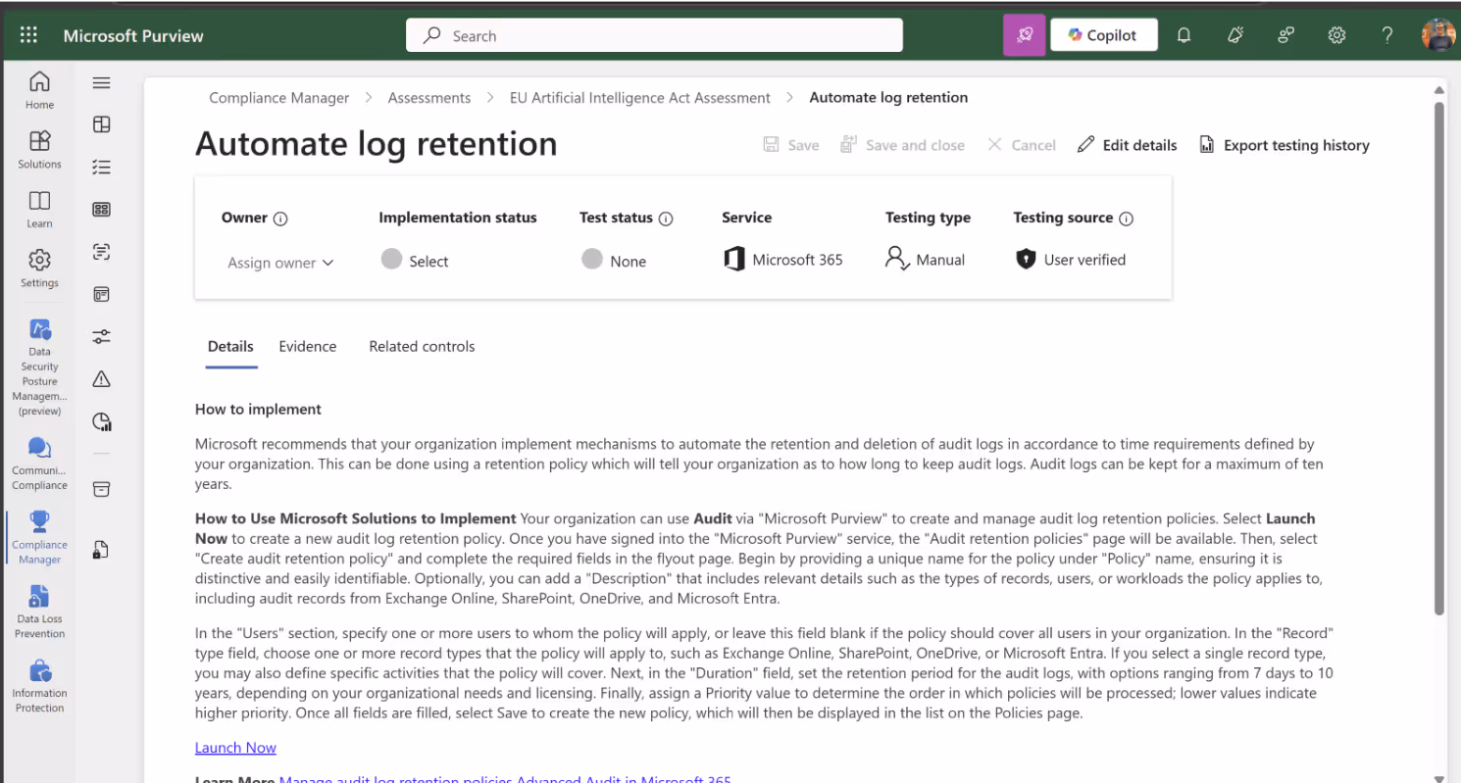Click the Search box
This screenshot has width=1461, height=783.
654,35
